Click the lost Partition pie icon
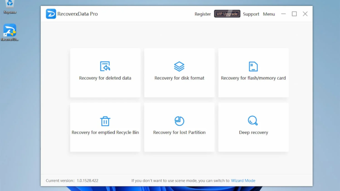This screenshot has height=191, width=340. click(179, 121)
